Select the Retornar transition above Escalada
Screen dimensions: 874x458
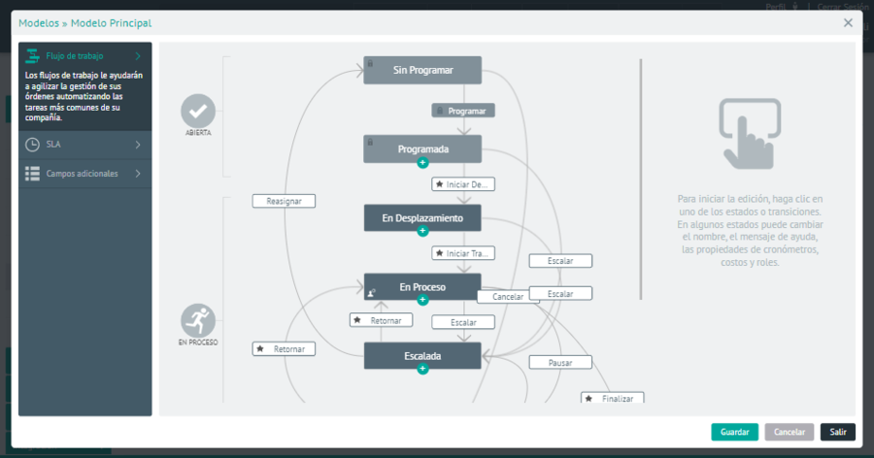click(x=382, y=320)
